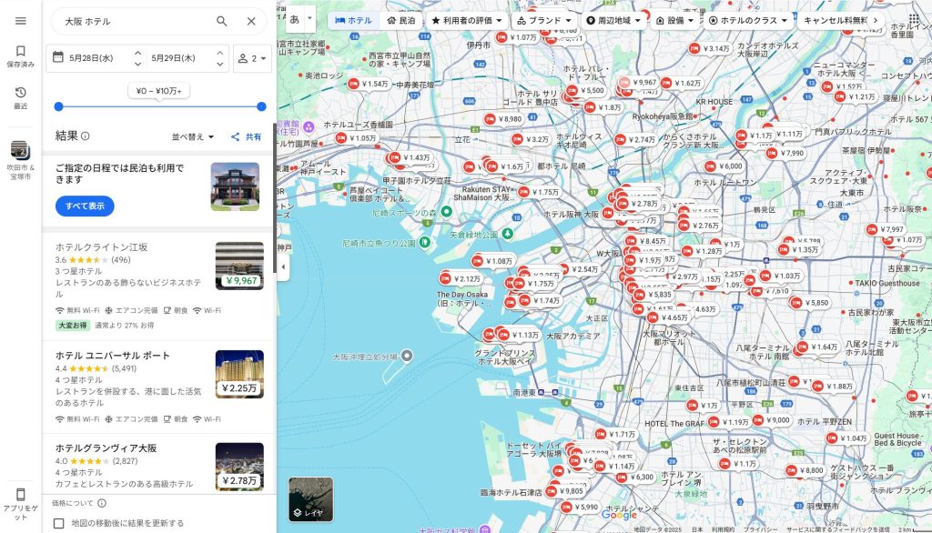This screenshot has width=932, height=533.
Task: Click the 大阪沖埋立処分場 gray marker
Action: 407,356
